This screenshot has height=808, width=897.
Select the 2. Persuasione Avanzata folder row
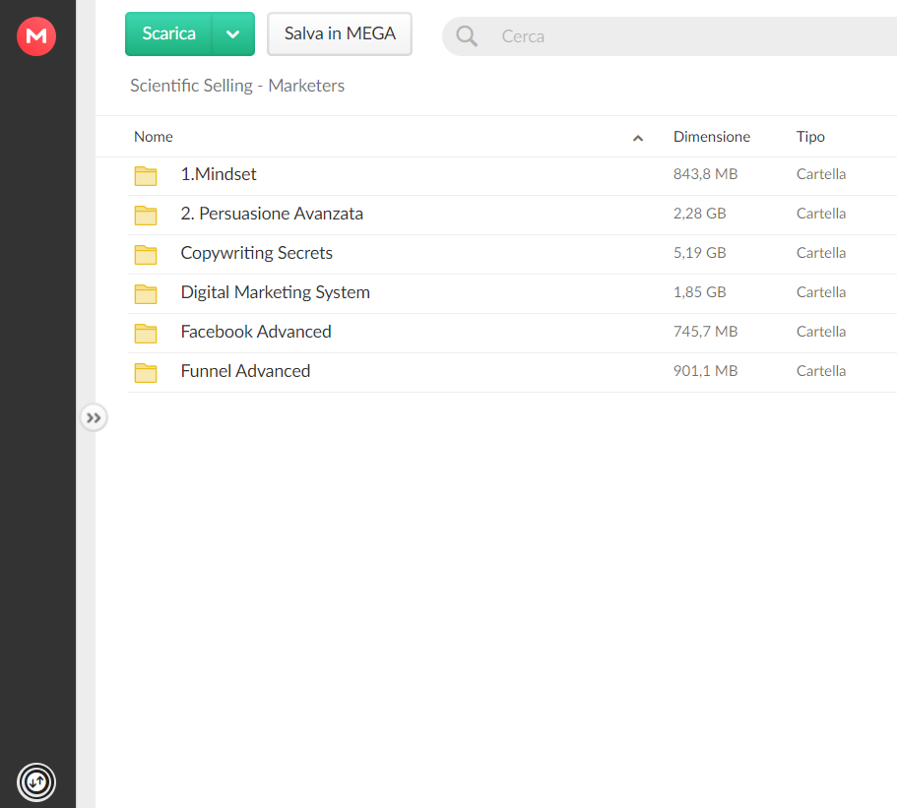pos(512,215)
